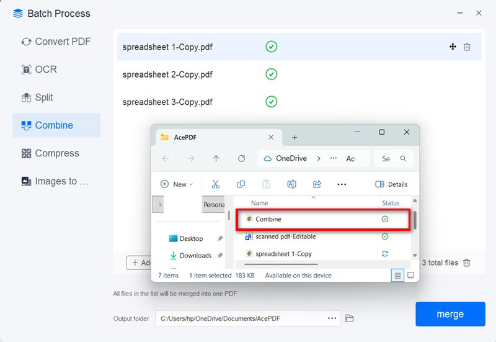
Task: Open the New dropdown in Explorer
Action: pyautogui.click(x=177, y=184)
